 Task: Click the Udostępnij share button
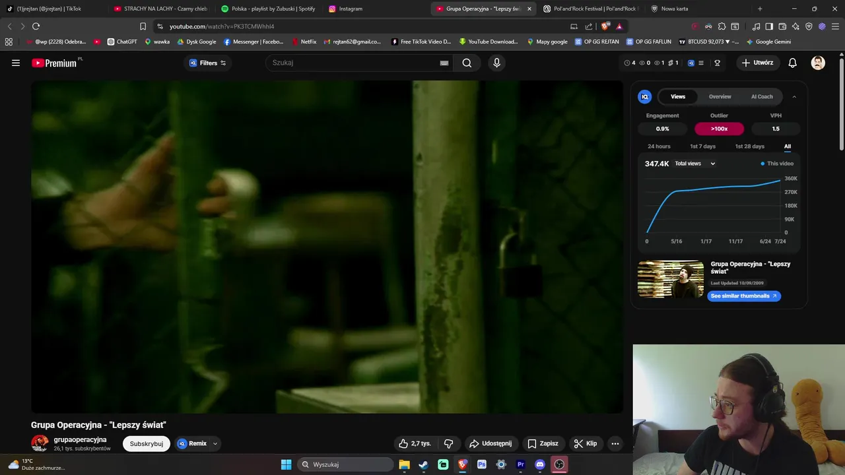click(490, 443)
